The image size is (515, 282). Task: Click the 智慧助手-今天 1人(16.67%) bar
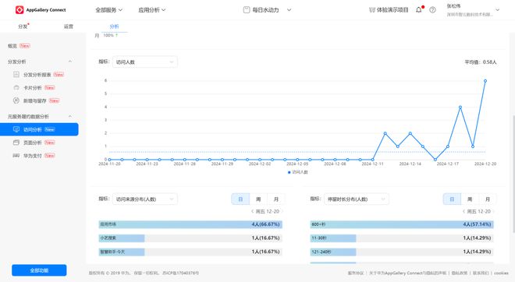[190, 252]
